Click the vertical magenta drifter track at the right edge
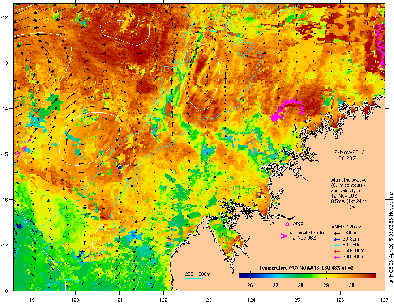 [x=380, y=46]
